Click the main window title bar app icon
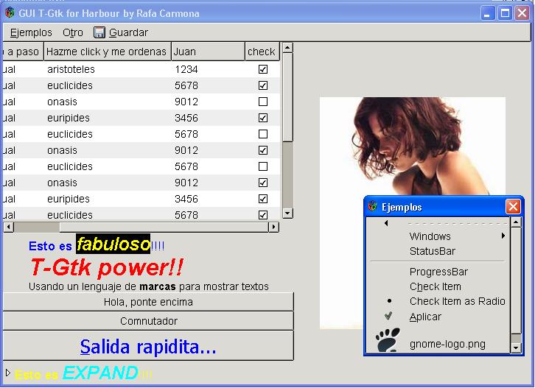535x388 pixels. coord(10,13)
